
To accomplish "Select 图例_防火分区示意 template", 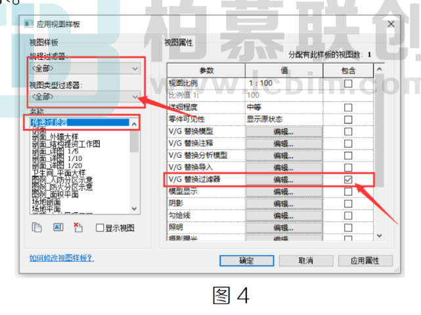I will (x=62, y=187).
